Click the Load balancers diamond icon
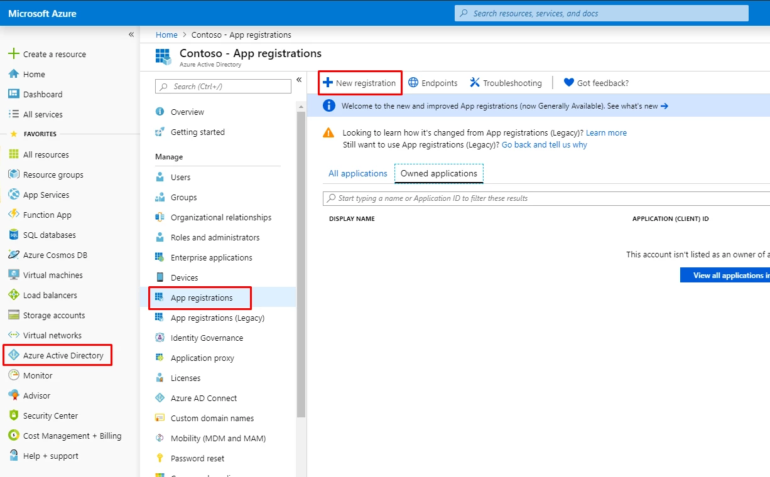The image size is (770, 477). [x=13, y=295]
